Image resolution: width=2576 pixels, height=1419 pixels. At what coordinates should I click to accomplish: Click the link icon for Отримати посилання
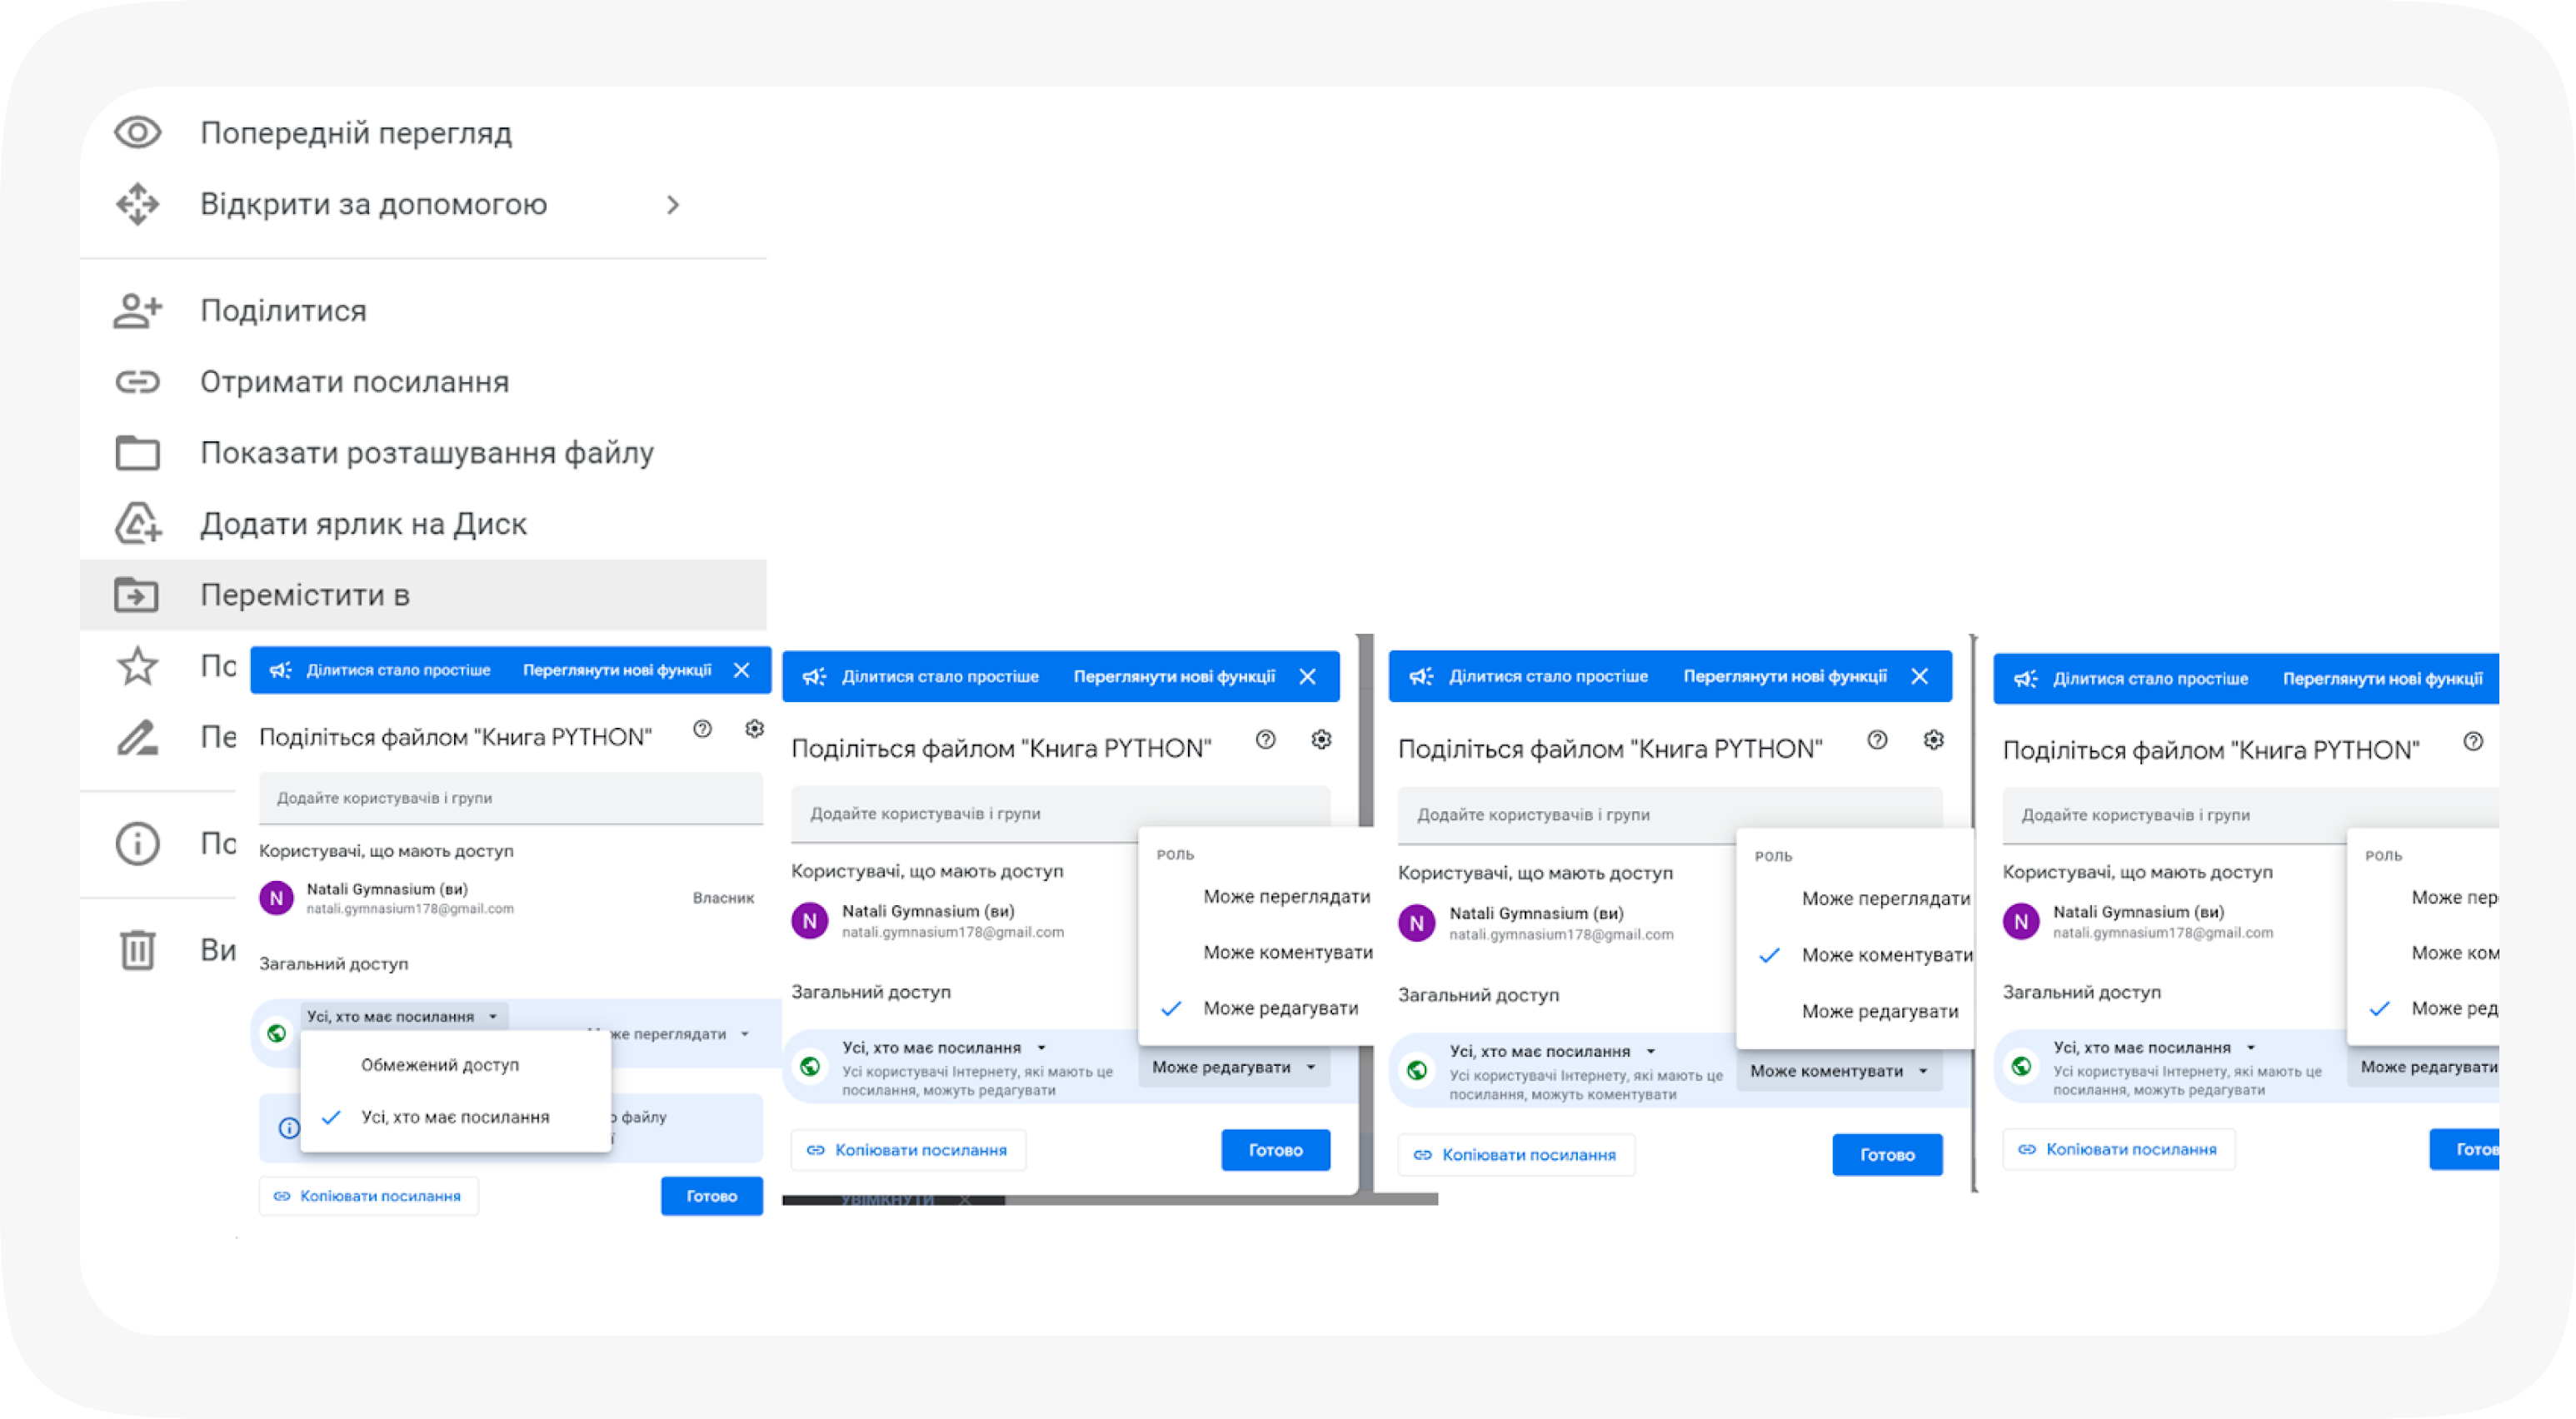137,381
